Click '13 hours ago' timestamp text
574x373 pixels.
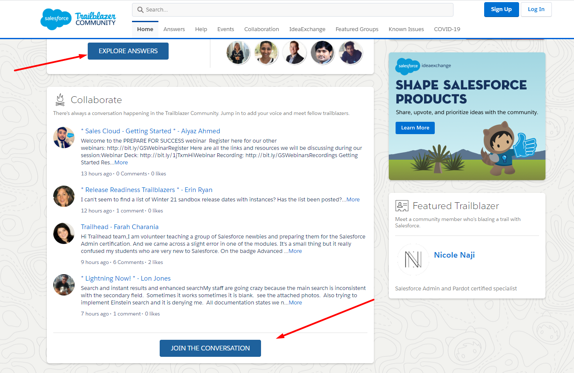(97, 174)
